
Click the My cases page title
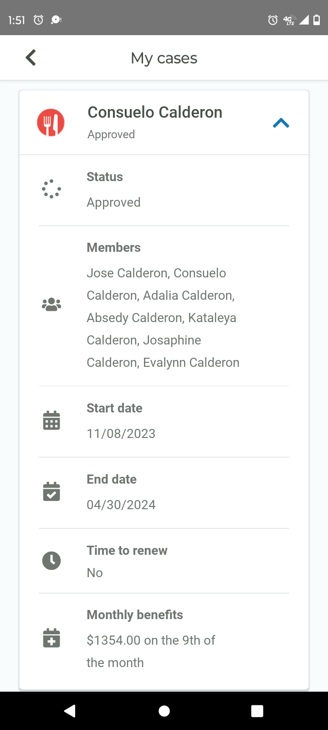(x=164, y=58)
